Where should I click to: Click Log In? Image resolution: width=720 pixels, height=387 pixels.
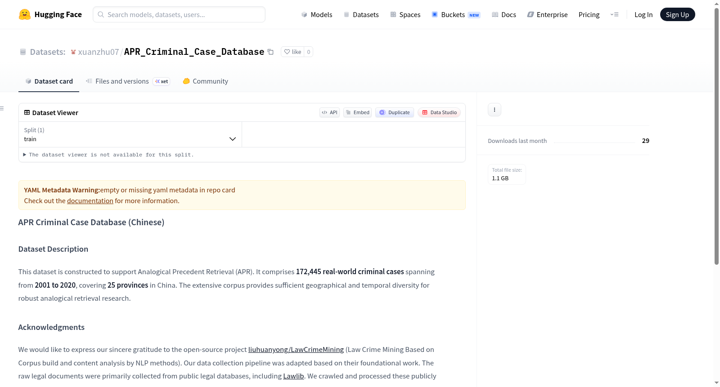643,14
